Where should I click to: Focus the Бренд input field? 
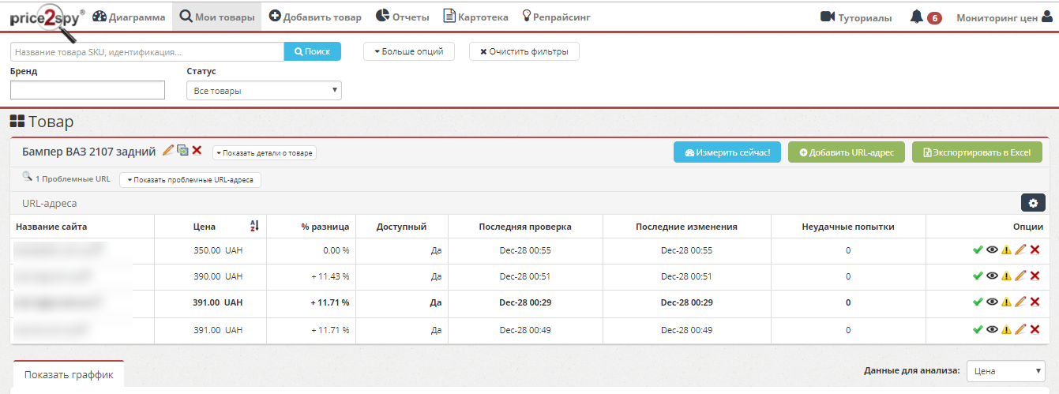tap(88, 90)
